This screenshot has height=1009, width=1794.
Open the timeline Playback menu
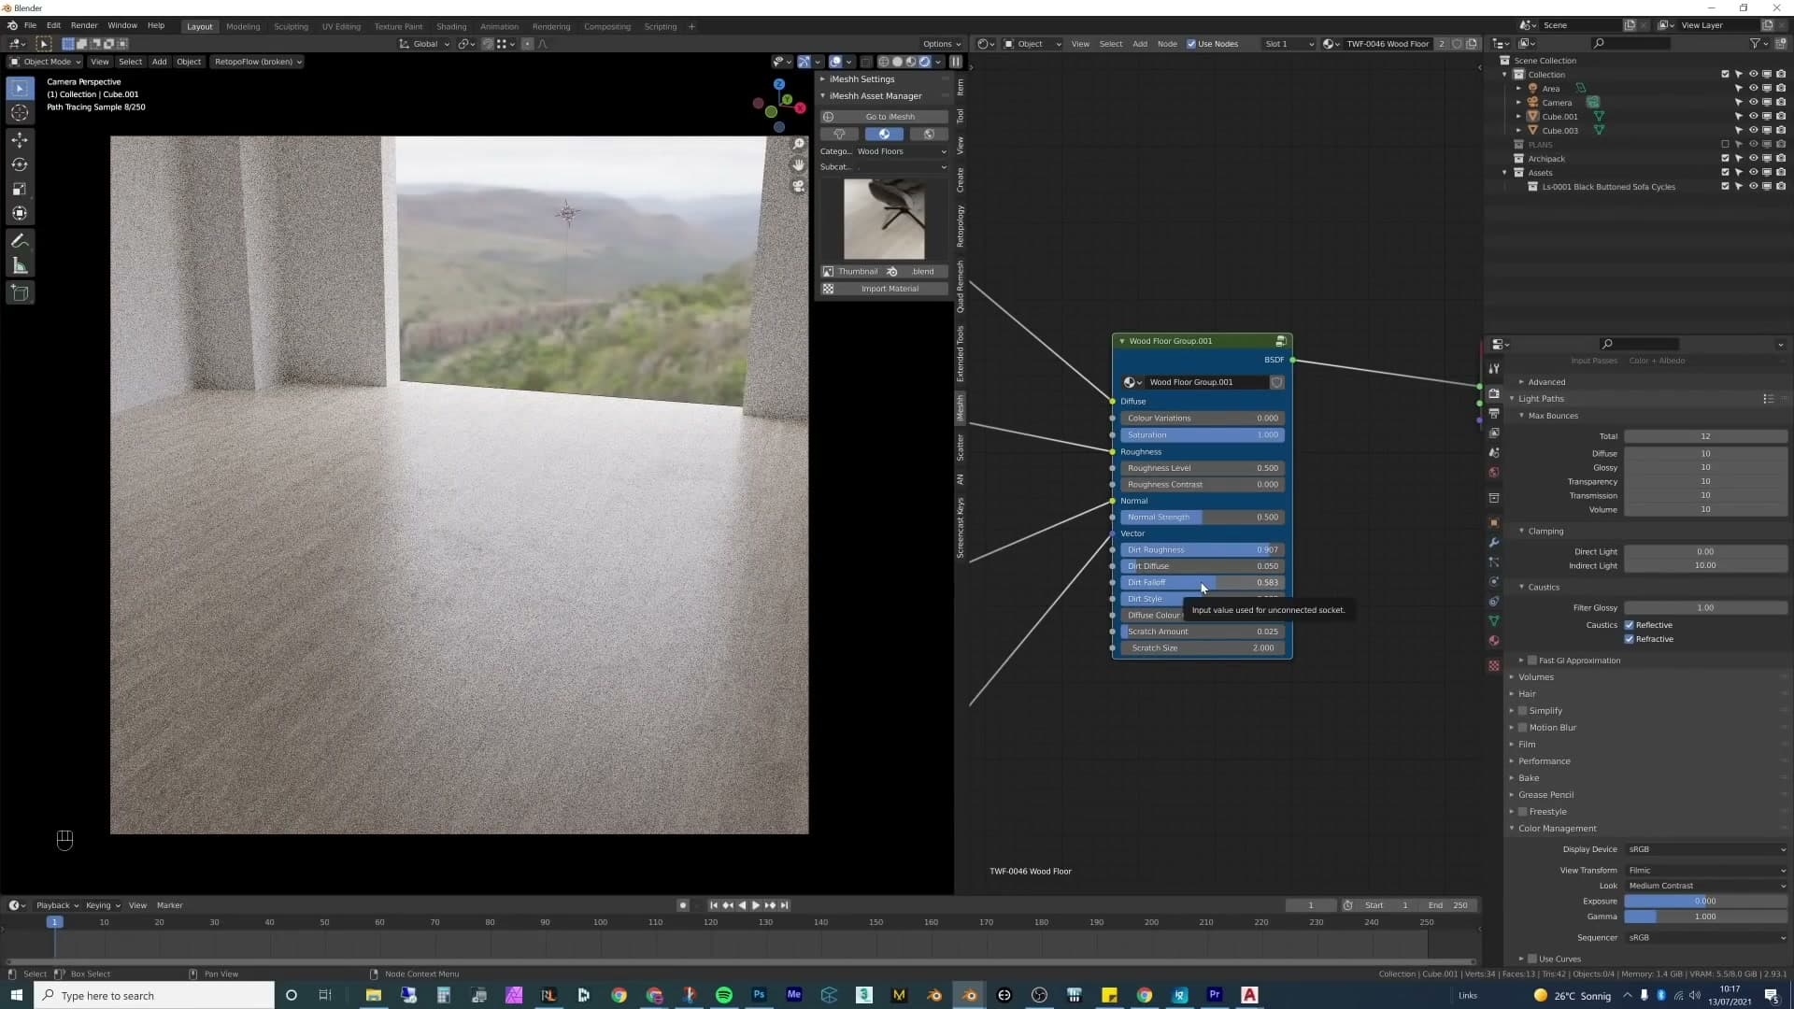click(x=56, y=905)
